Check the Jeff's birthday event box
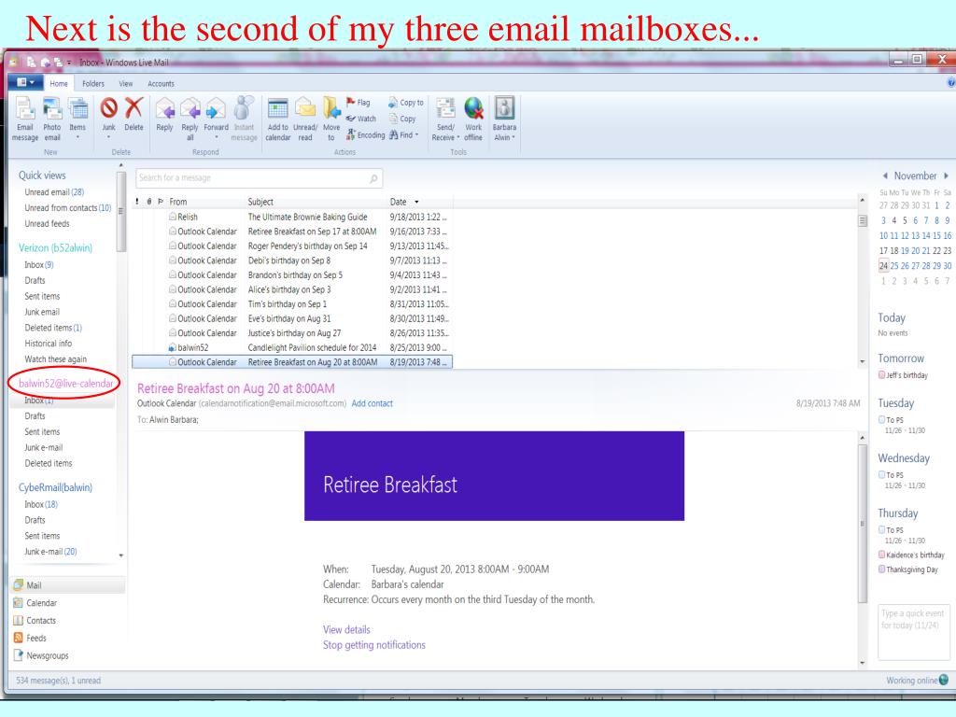 point(881,375)
